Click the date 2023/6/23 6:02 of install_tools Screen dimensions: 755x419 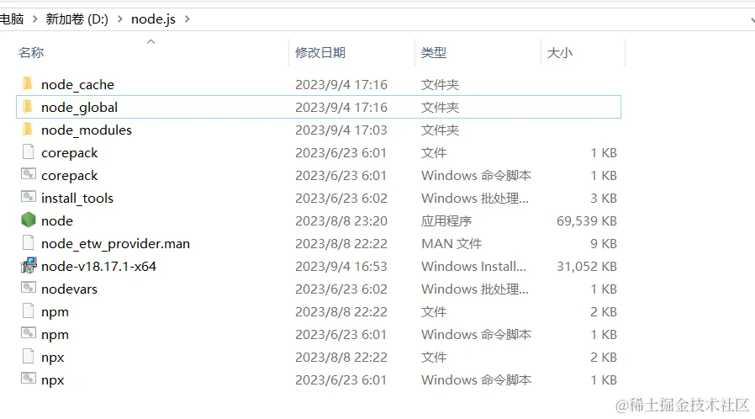(341, 199)
